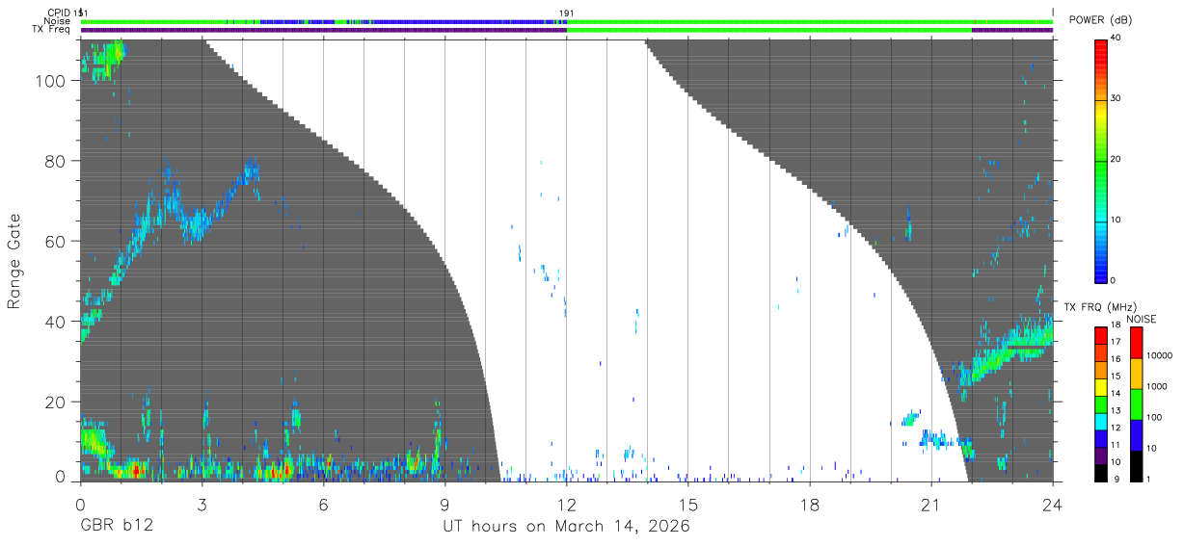The width and height of the screenshot is (1184, 546).
Task: Click the TX Freq strip above the plot
Action: [x=567, y=30]
